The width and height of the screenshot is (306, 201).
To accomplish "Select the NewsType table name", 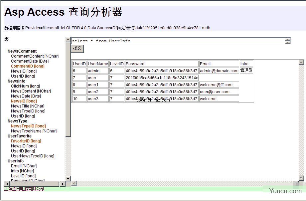I will [17, 121].
